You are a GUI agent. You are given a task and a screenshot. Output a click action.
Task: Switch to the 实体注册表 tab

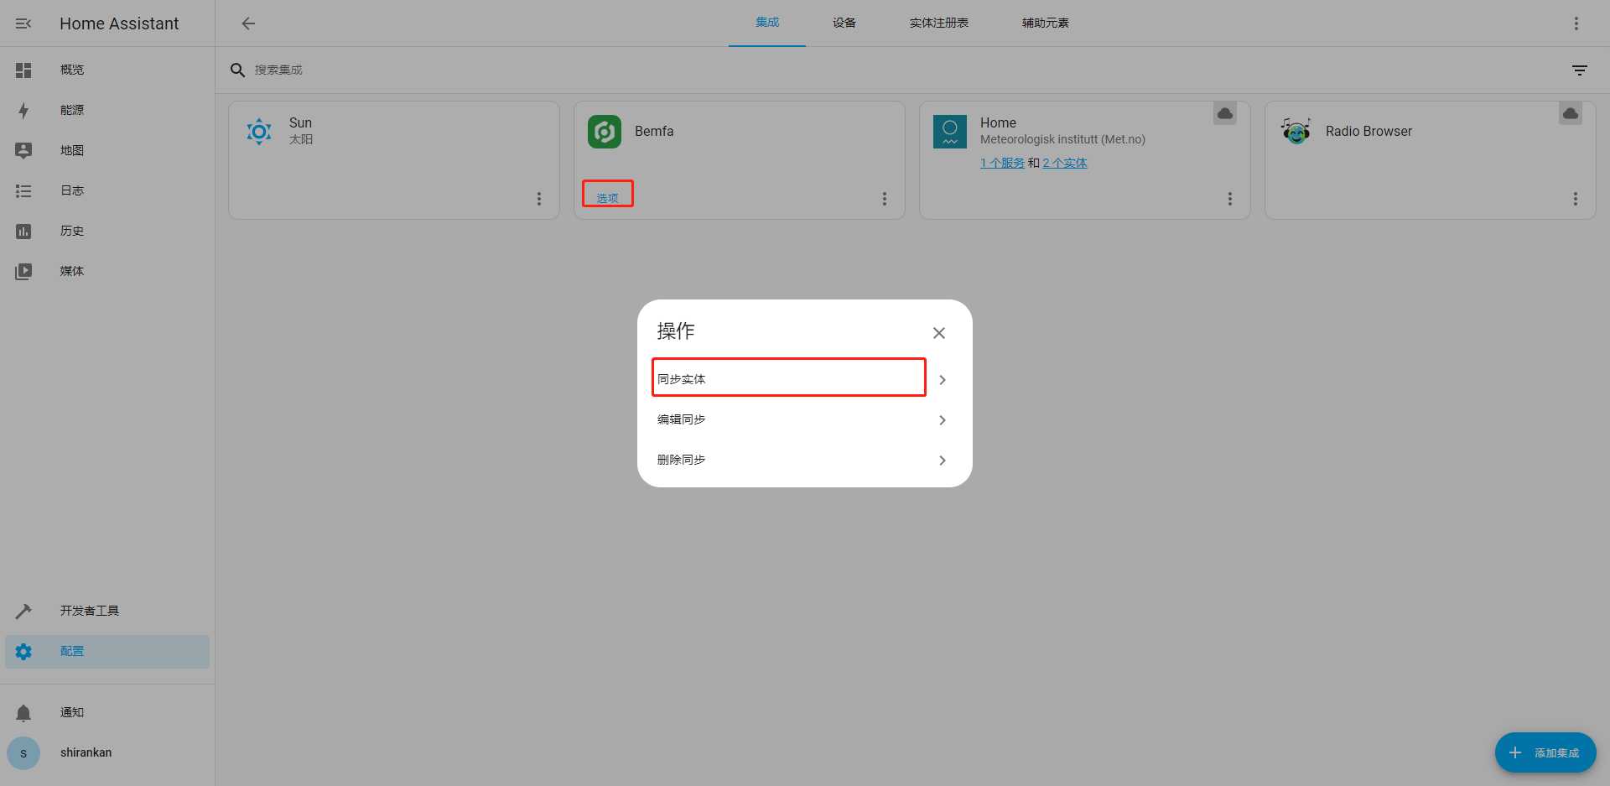tap(939, 23)
